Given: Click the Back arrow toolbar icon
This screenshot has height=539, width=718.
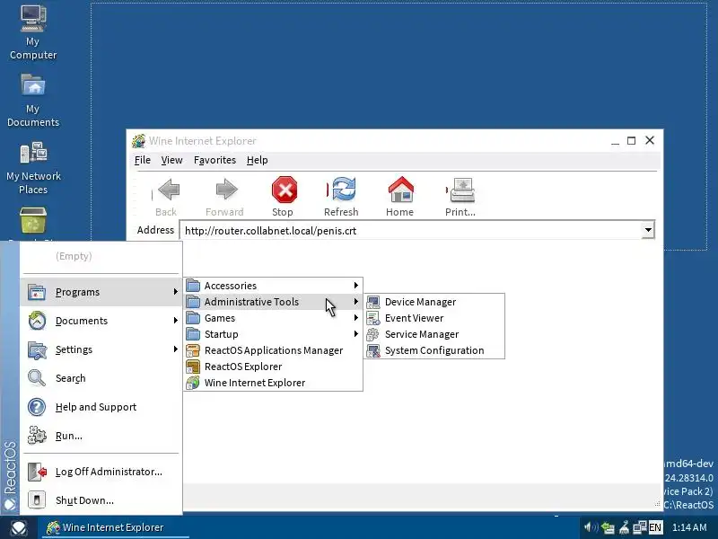Looking at the screenshot, I should pyautogui.click(x=168, y=190).
